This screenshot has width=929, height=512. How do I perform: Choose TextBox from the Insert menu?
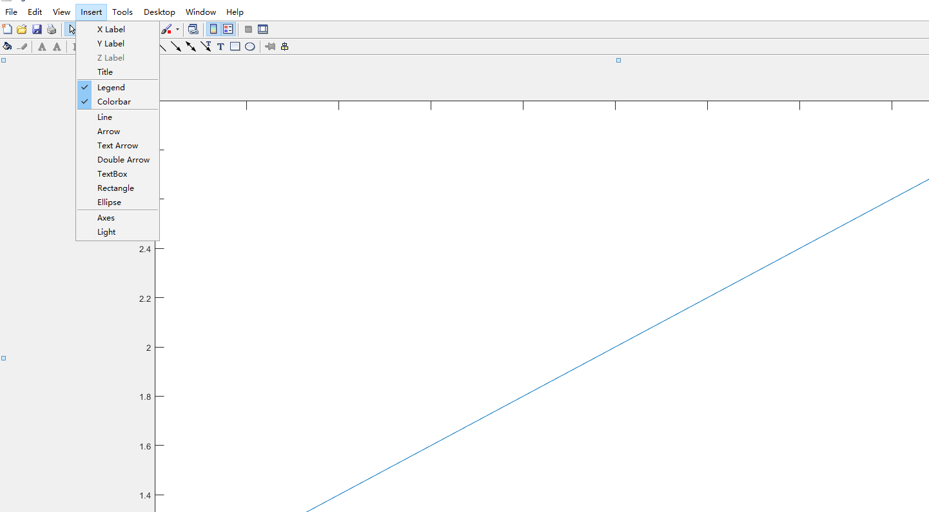pos(112,173)
